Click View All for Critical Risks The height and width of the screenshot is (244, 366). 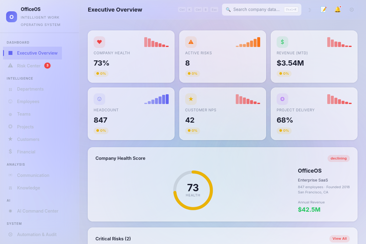point(339,239)
